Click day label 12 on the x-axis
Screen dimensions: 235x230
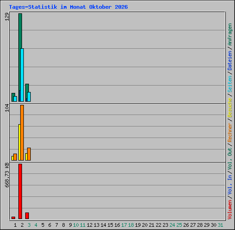[x=90, y=225]
